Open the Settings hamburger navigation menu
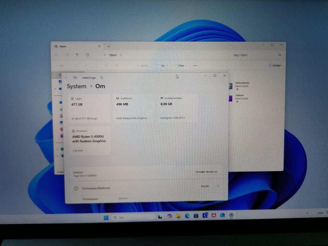Screen dimensions: 328x246 point(75,78)
